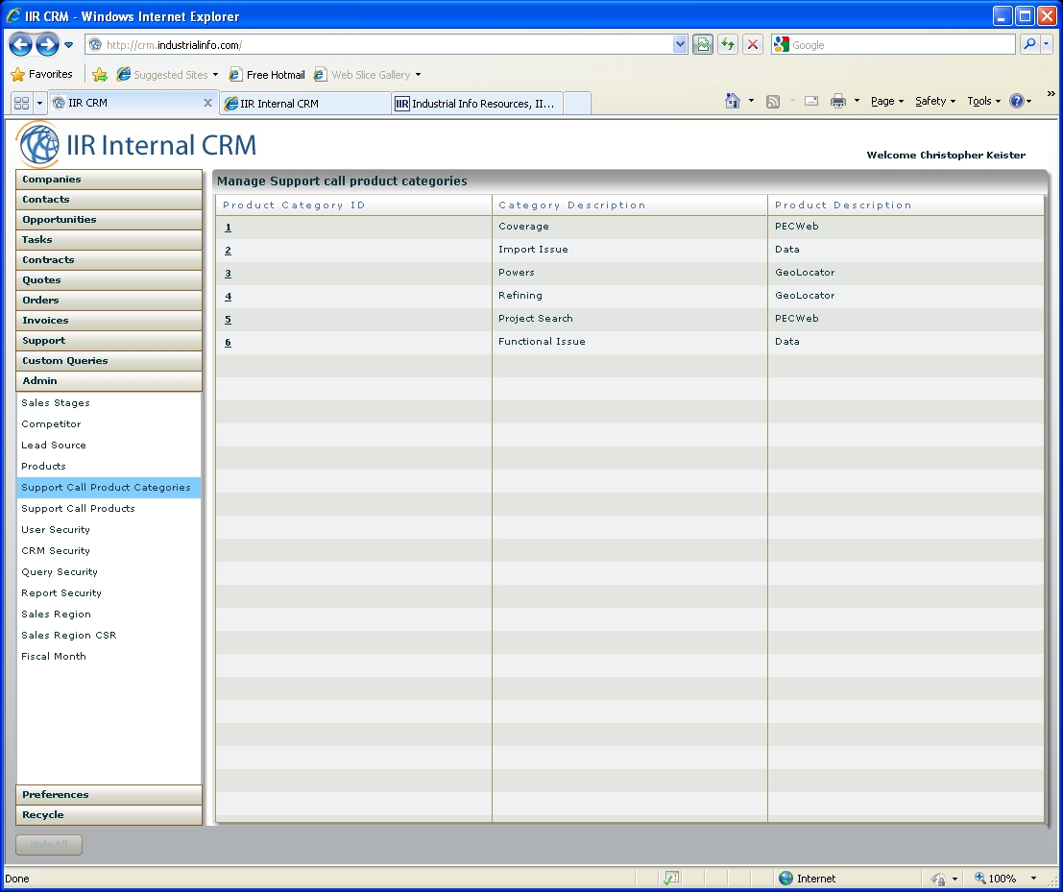Open the address bar dropdown arrow

pyautogui.click(x=680, y=45)
